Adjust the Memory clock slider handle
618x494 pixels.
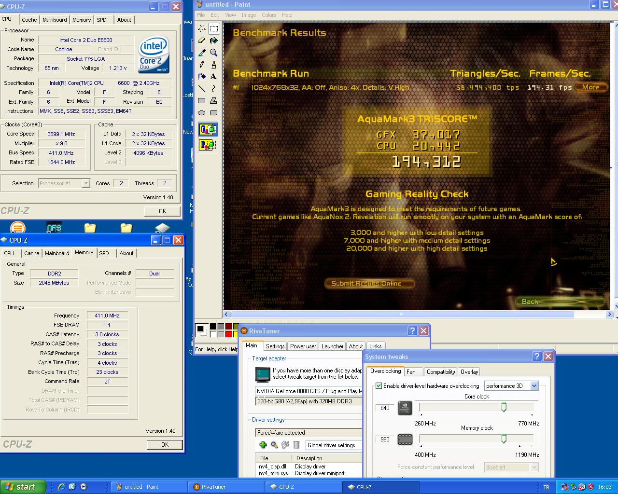click(504, 439)
